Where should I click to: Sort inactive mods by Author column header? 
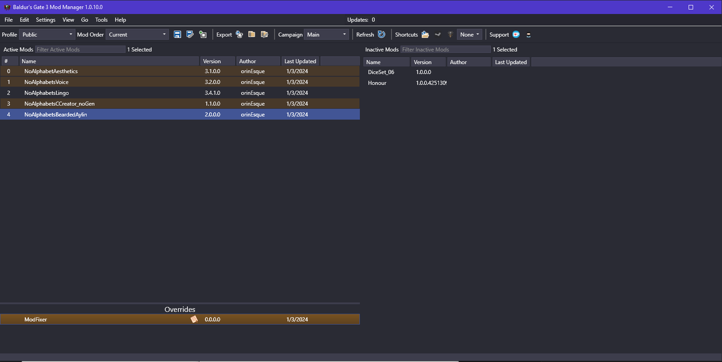(469, 62)
